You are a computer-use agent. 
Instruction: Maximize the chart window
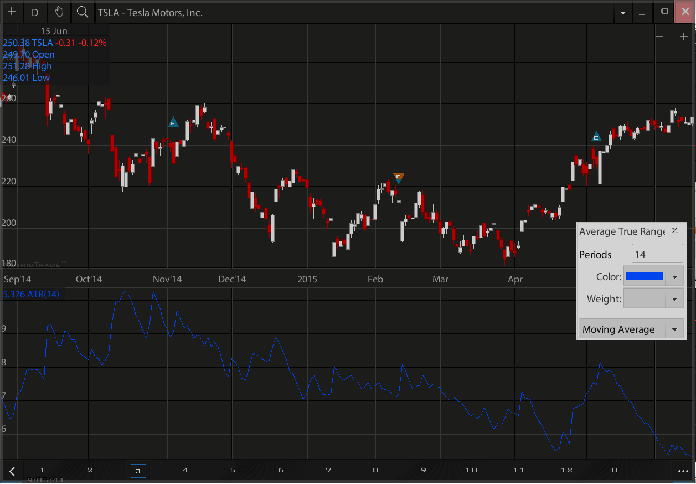(x=664, y=12)
